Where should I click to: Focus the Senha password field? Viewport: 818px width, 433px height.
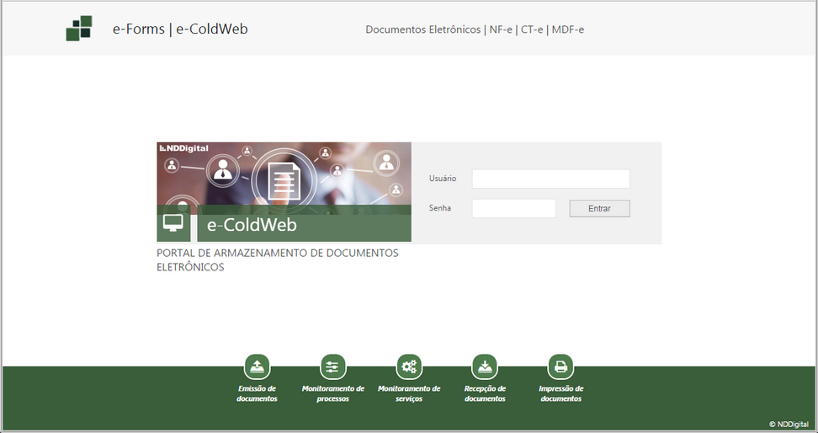click(x=514, y=208)
